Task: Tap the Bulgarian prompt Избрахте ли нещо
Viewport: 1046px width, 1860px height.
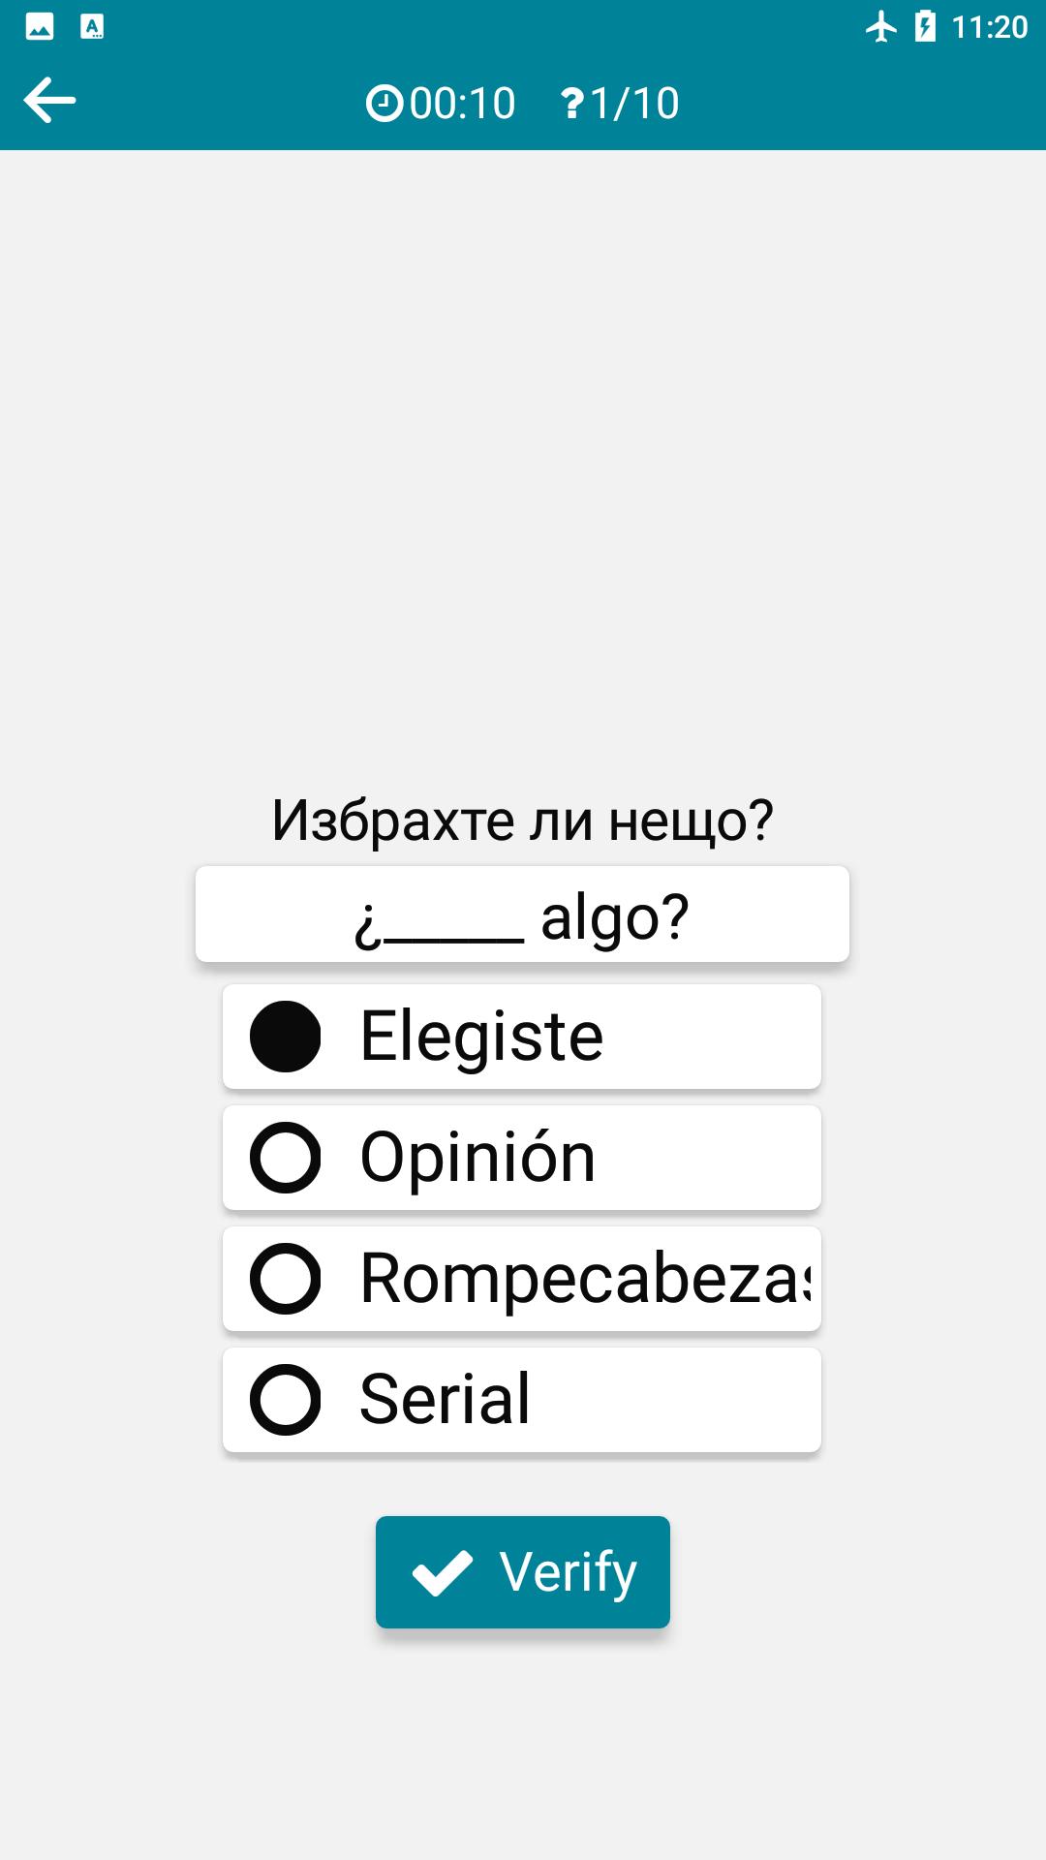Action: (x=523, y=821)
